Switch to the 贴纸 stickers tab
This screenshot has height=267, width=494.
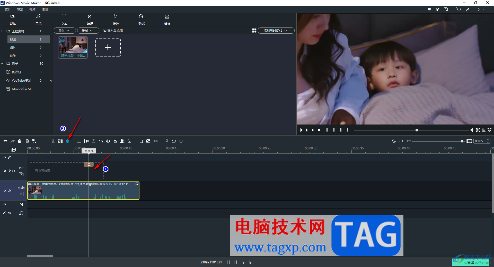coord(141,20)
